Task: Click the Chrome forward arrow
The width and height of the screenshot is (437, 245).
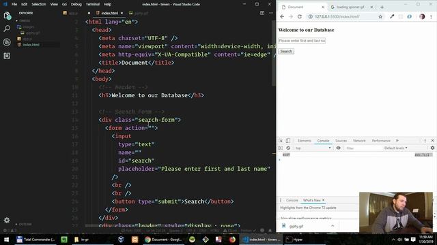Action: click(x=291, y=16)
